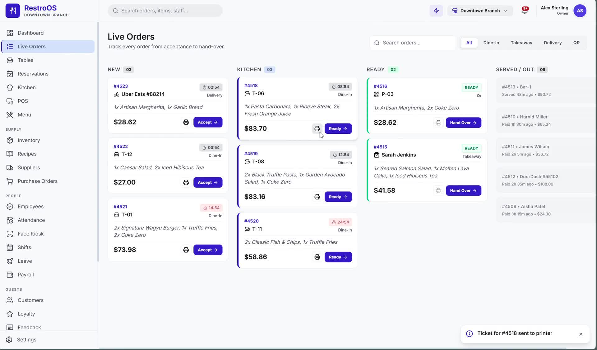Print ticket for Sarah Jenkins order #4515
The image size is (597, 350).
[438, 191]
